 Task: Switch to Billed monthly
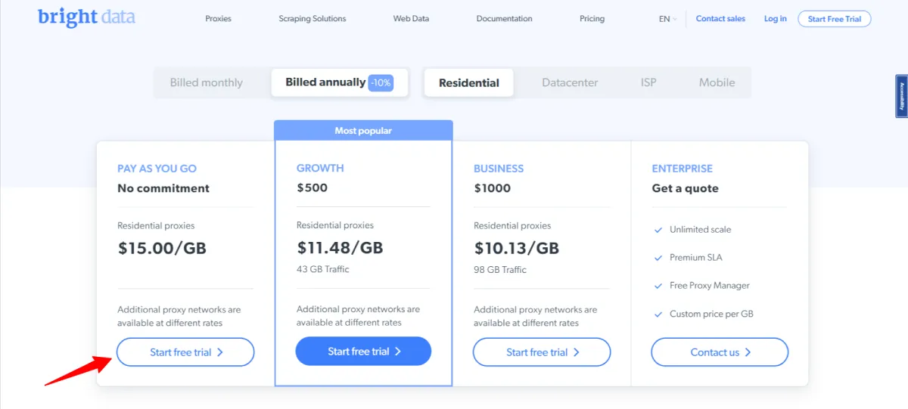click(207, 83)
